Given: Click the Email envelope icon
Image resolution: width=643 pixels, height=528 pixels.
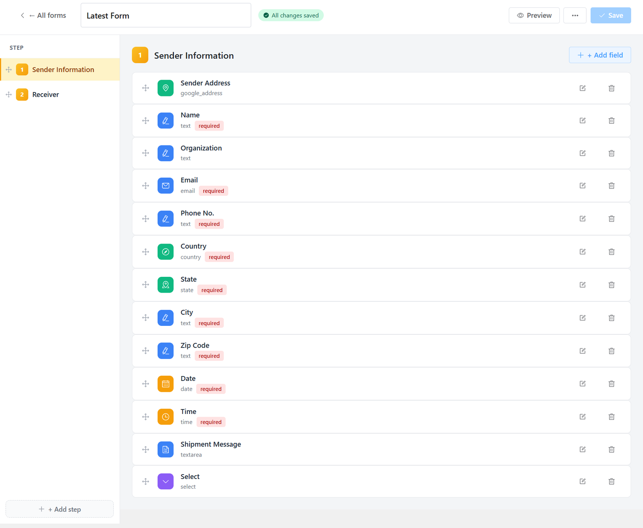Looking at the screenshot, I should tap(166, 186).
